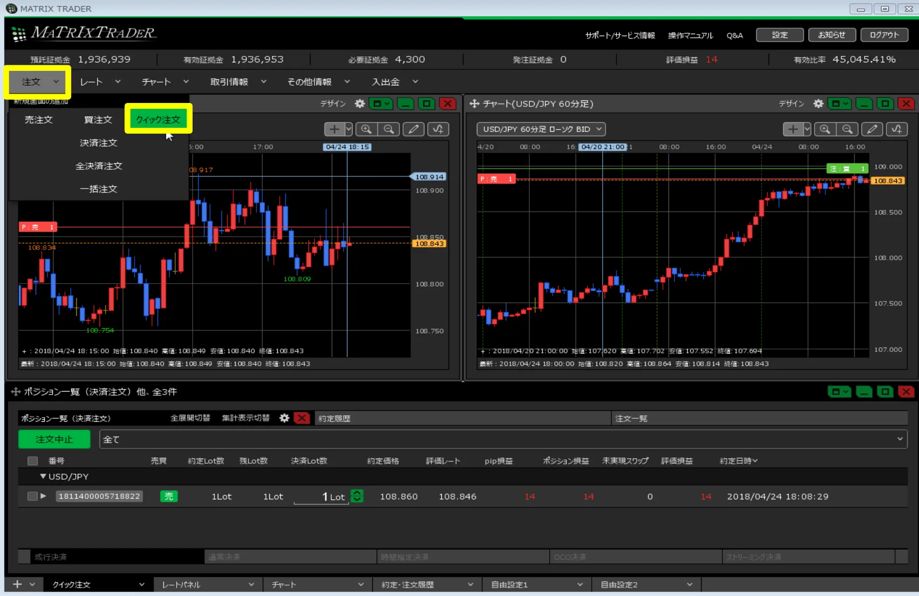The height and width of the screenshot is (596, 919).
Task: Open USD/JPY 60分足 chart type dropdown
Action: tap(541, 129)
